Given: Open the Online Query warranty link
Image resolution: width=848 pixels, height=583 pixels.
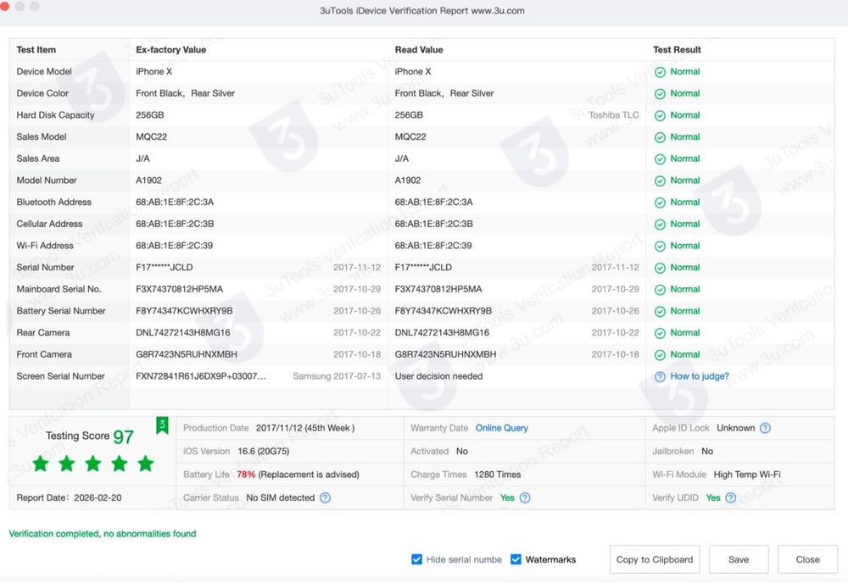Looking at the screenshot, I should point(501,428).
